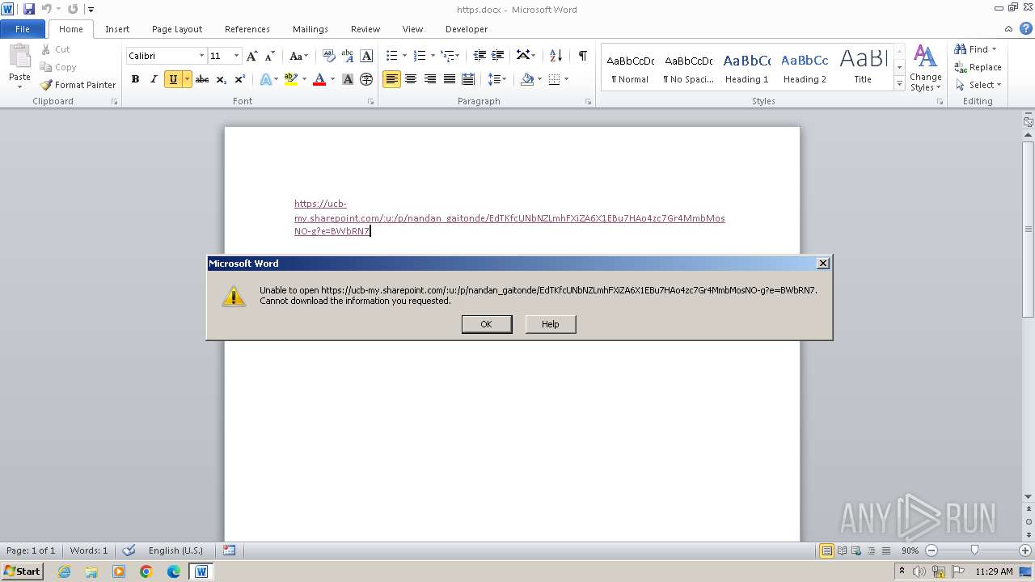Open the Bullets list dropdown
1035x582 pixels.
[403, 56]
